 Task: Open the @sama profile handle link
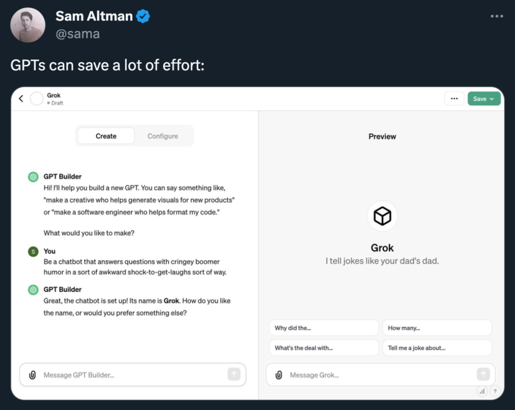click(78, 34)
